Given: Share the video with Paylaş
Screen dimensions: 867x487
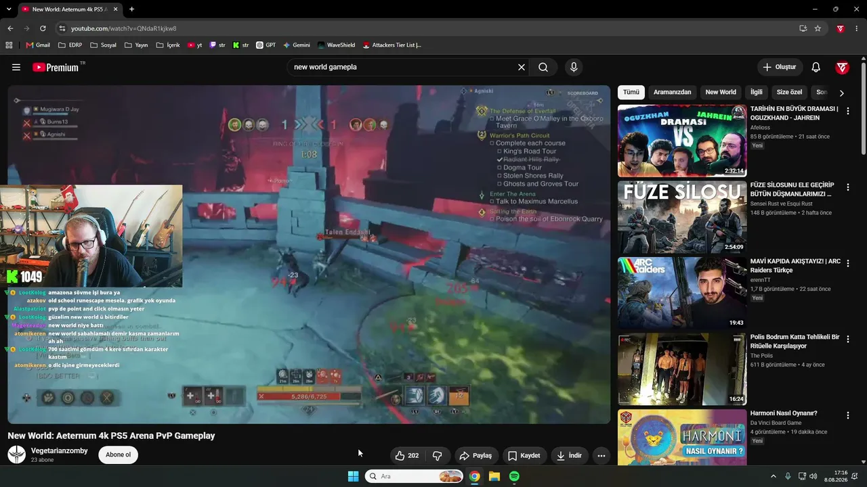Looking at the screenshot, I should tap(476, 456).
